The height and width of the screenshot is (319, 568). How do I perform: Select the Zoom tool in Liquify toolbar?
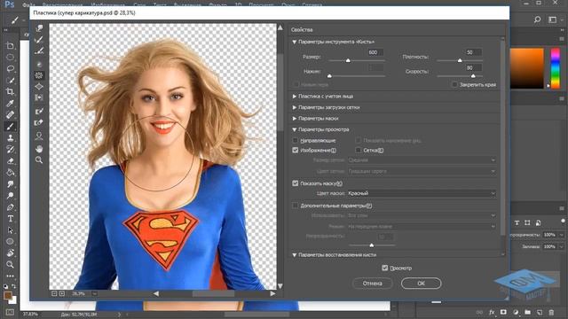(x=39, y=159)
